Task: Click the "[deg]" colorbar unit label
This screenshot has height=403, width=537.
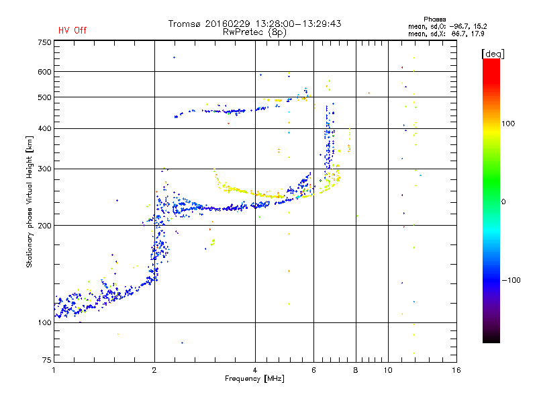Action: 493,54
